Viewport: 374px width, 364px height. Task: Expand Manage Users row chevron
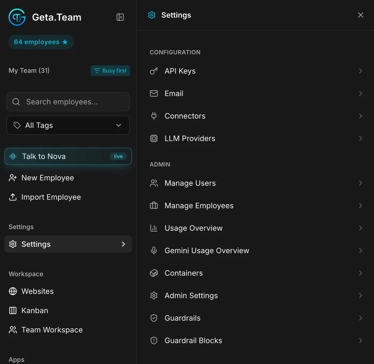pos(361,183)
